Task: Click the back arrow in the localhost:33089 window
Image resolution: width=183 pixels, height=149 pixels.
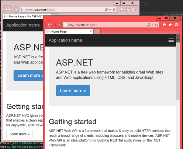Action: [50, 25]
